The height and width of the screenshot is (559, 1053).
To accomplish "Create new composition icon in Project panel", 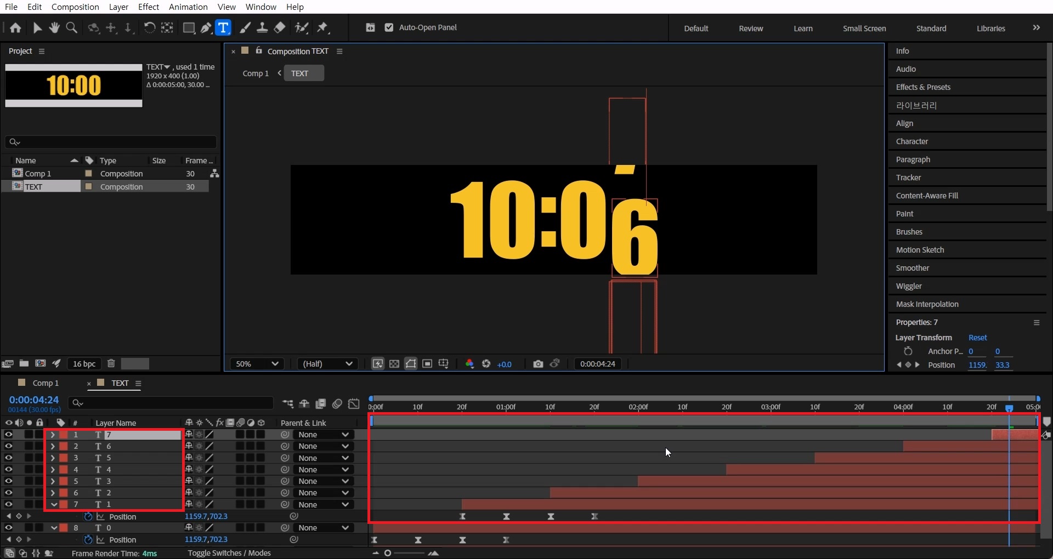I will pos(41,363).
